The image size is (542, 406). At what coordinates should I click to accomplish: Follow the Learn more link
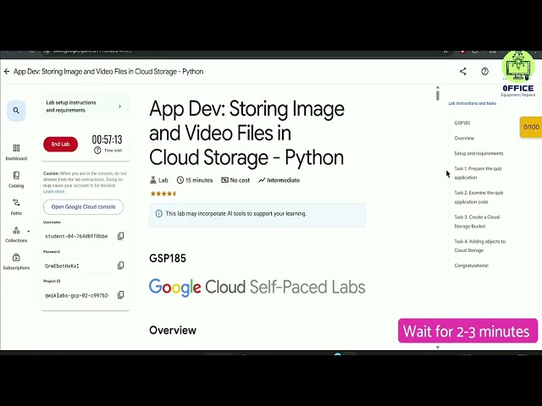coord(54,192)
